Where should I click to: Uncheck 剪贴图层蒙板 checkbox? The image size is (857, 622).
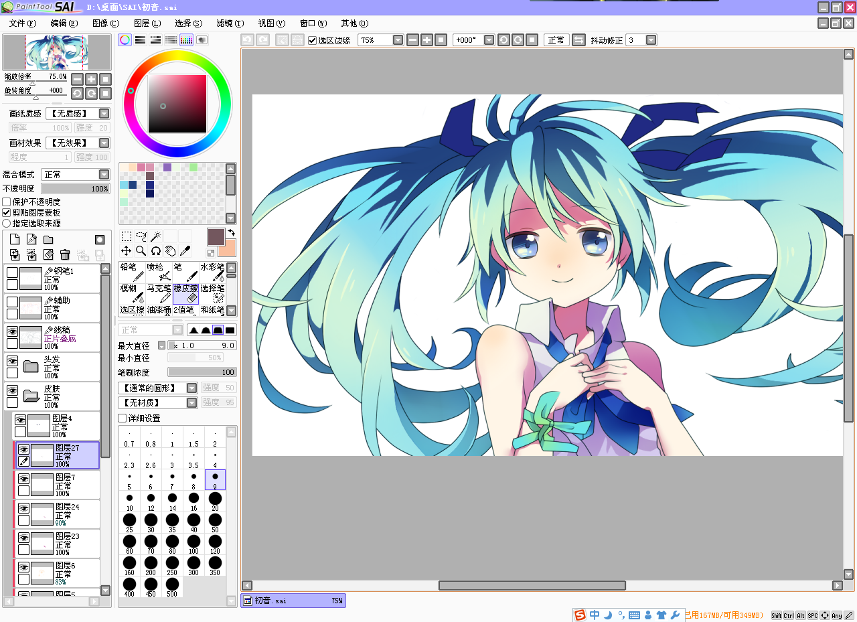coord(7,212)
